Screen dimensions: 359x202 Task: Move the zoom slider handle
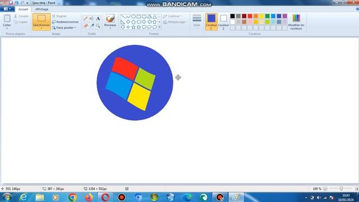pyautogui.click(x=341, y=189)
